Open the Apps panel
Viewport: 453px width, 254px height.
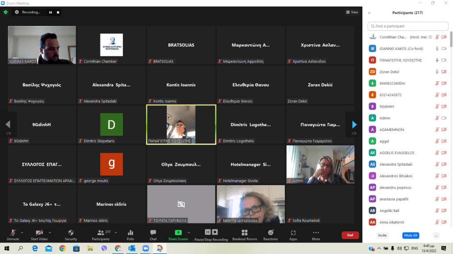click(293, 235)
